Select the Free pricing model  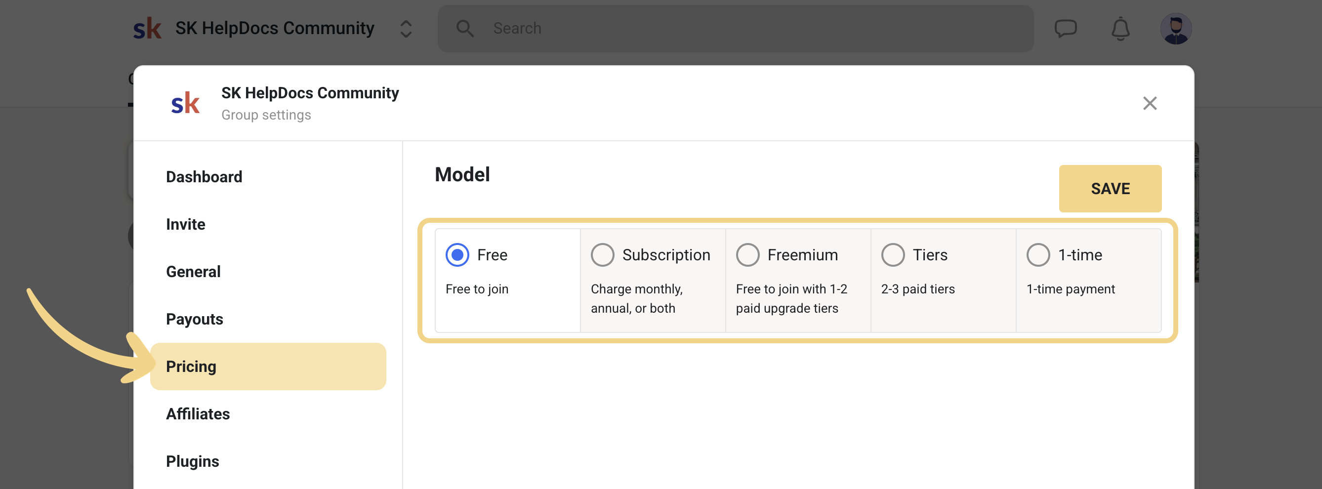[x=457, y=255]
